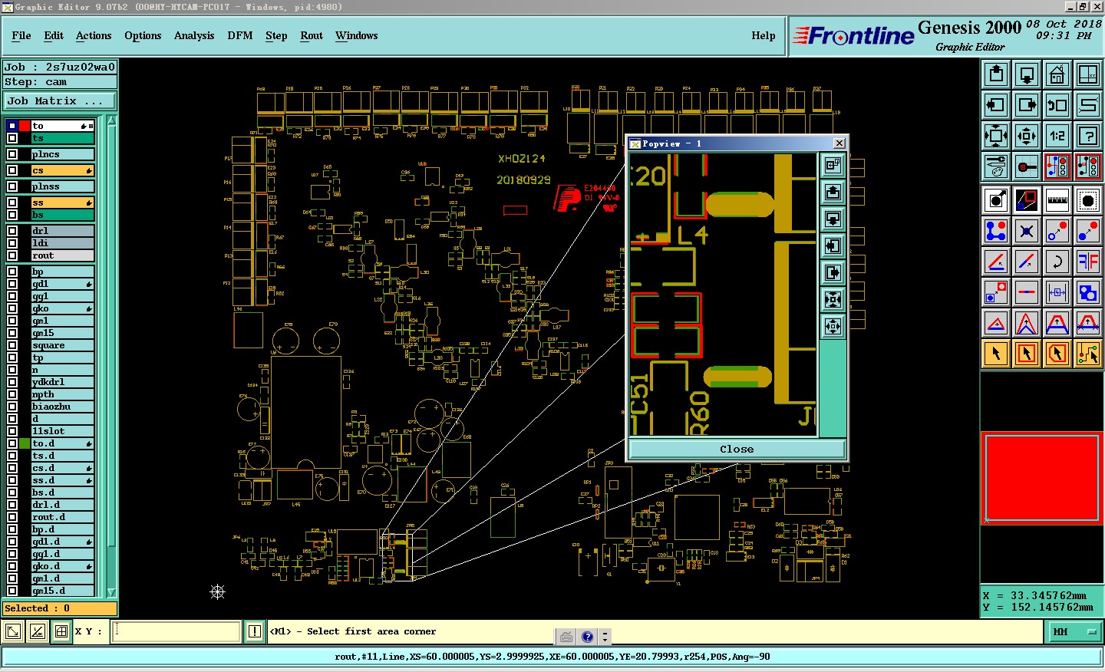This screenshot has height=672, width=1105.
Task: Click the pan down icon in right toolbar
Action: (1027, 74)
